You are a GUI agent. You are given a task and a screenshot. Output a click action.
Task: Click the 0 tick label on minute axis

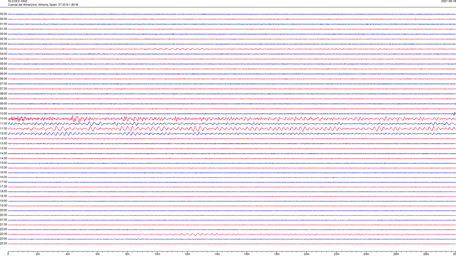coord(8,254)
